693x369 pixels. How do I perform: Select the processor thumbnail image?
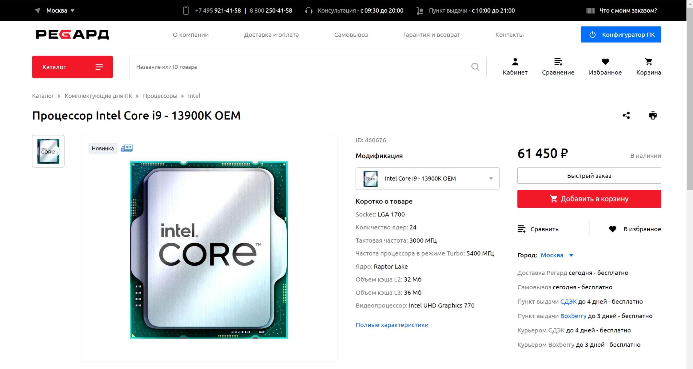click(x=48, y=151)
